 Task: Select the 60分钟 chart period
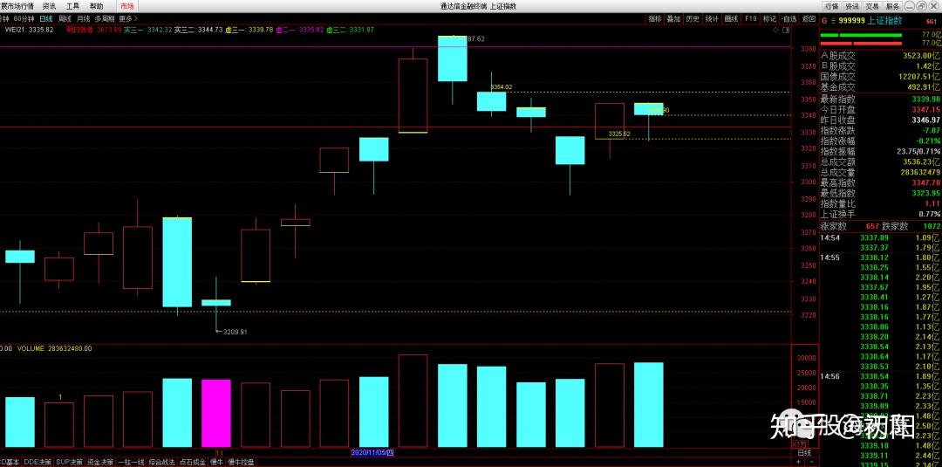coord(24,18)
